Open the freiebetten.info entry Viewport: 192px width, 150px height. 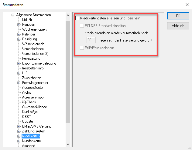33,68
